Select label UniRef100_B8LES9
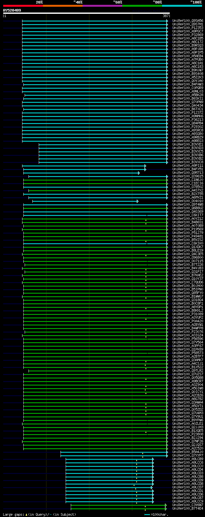The width and height of the screenshot is (205, 517). click(188, 250)
